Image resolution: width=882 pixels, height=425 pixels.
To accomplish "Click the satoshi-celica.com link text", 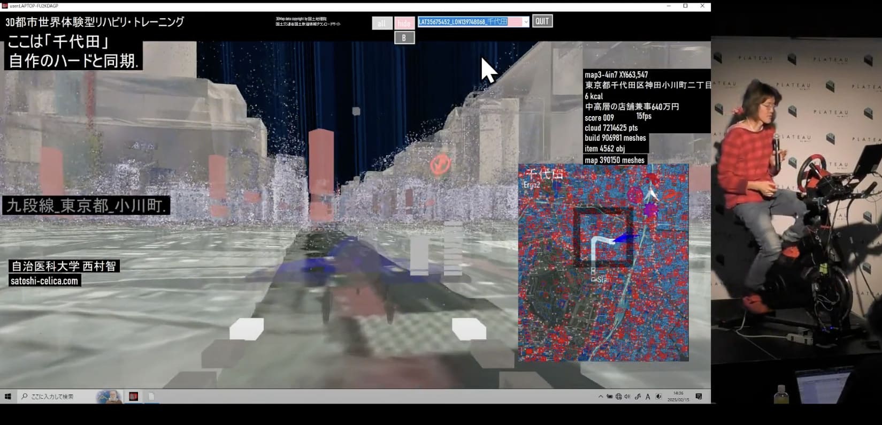I will click(44, 281).
